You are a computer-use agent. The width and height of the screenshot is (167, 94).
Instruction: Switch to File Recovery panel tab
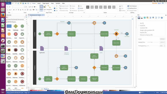[x=17, y=90]
